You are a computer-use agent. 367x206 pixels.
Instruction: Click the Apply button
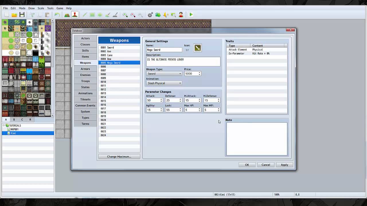coord(284,165)
